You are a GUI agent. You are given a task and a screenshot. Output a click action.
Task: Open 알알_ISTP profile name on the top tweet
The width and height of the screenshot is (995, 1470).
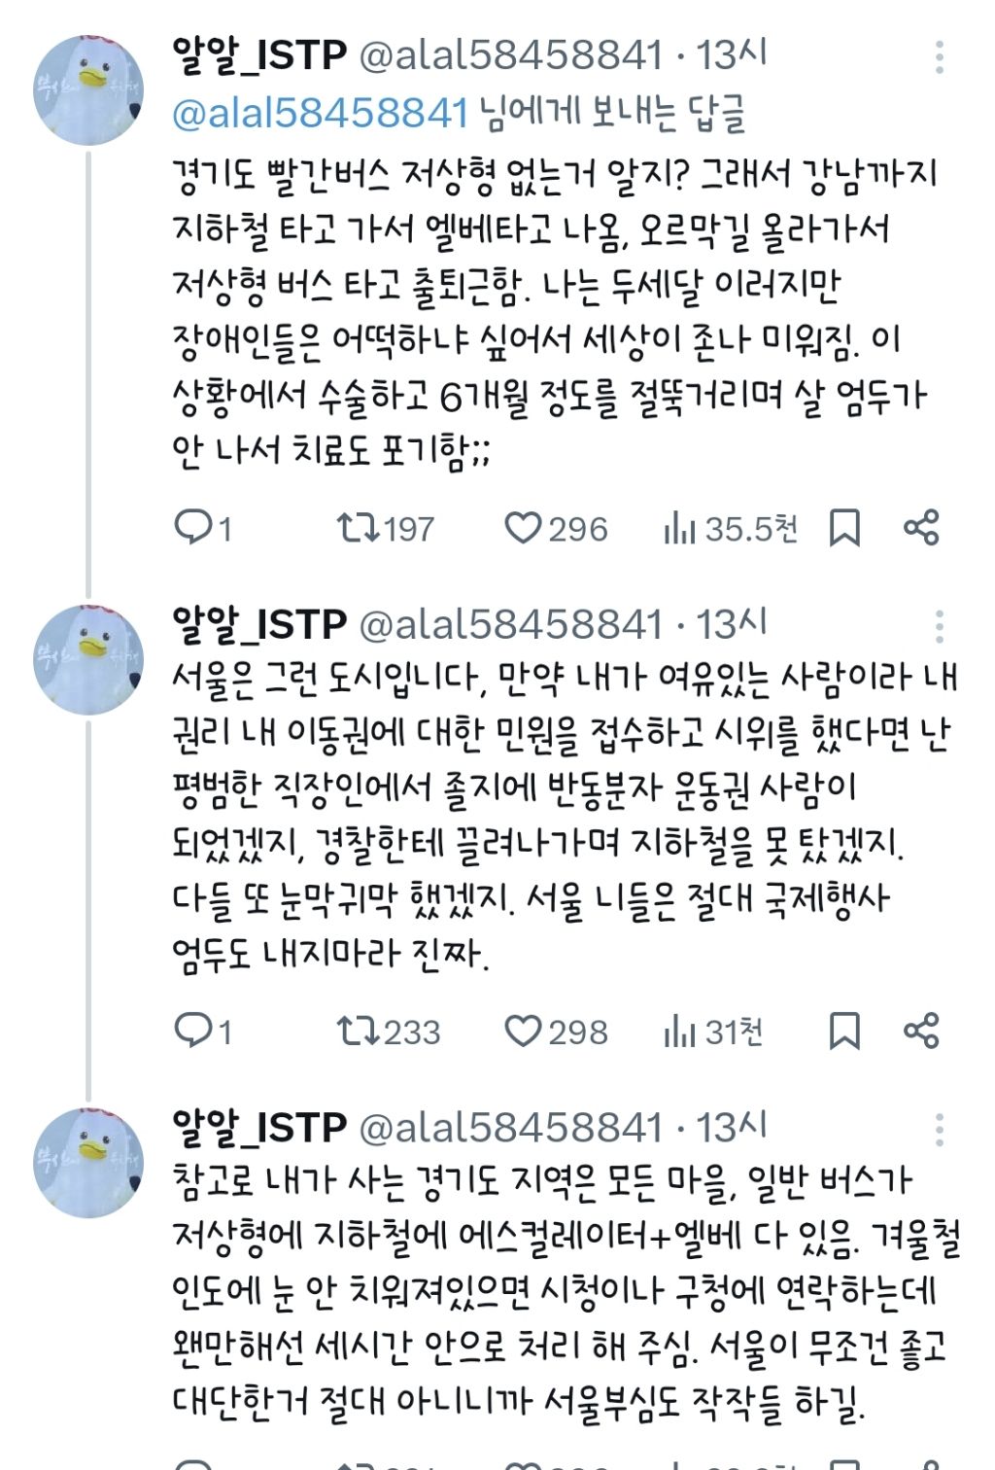pyautogui.click(x=259, y=55)
